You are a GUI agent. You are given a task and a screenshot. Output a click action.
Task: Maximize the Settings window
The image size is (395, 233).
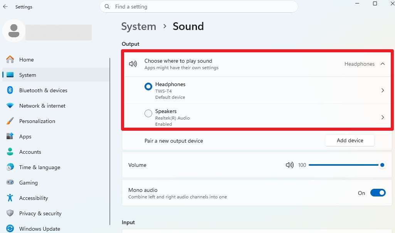(x=375, y=3)
